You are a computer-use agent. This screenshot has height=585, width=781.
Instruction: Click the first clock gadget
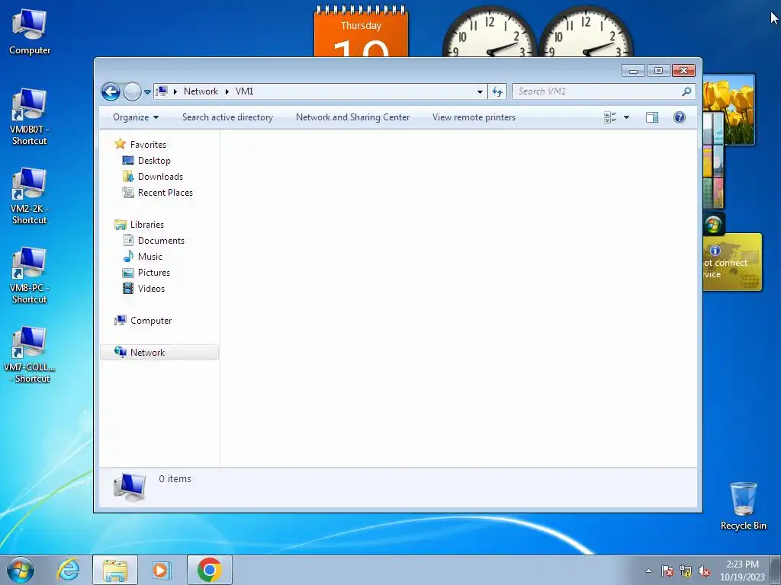pyautogui.click(x=490, y=32)
